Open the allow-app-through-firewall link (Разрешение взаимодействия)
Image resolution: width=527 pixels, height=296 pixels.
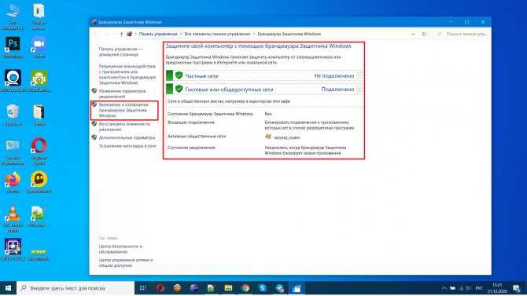tap(127, 75)
